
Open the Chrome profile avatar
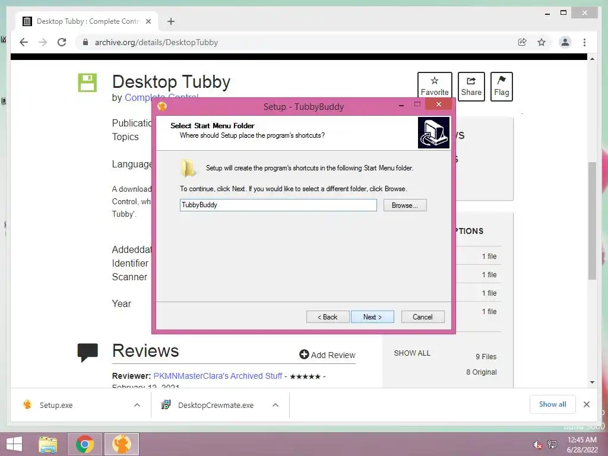[565, 42]
